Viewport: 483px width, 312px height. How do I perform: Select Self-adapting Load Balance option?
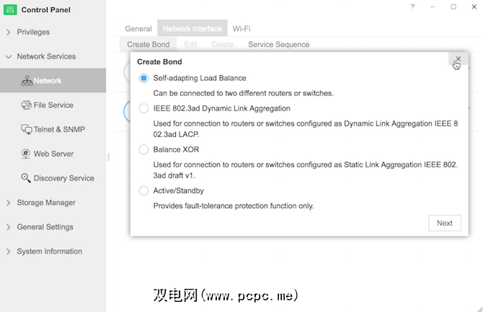(x=144, y=78)
